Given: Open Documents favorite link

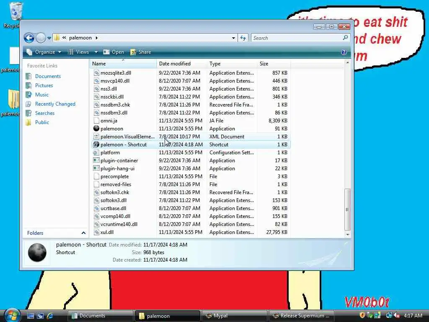Looking at the screenshot, I should (x=48, y=76).
